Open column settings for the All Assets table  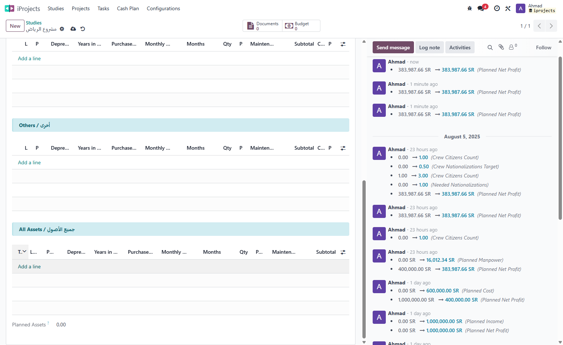(343, 252)
